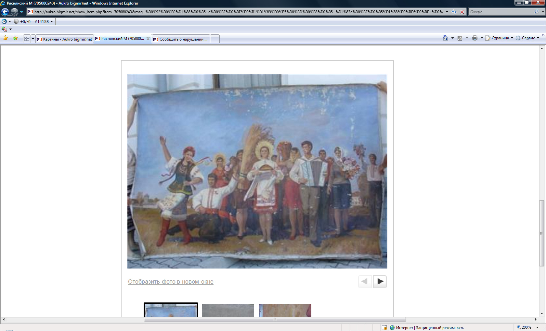The width and height of the screenshot is (546, 331).
Task: Click the browser Back arrow button
Action: [5, 12]
